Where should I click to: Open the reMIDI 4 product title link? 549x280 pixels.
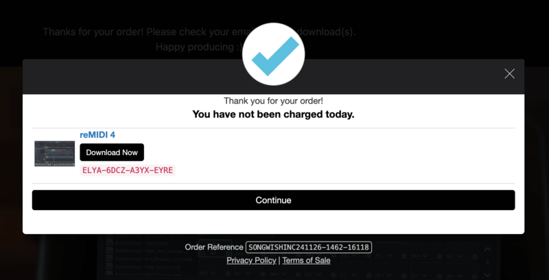97,135
